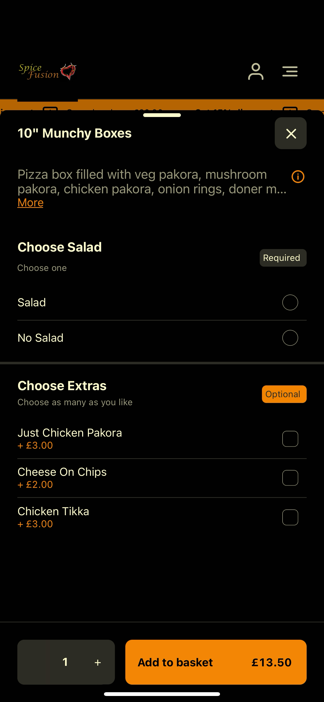Tick the Chicken Tikka extra checkbox
This screenshot has height=702, width=324.
(x=290, y=517)
